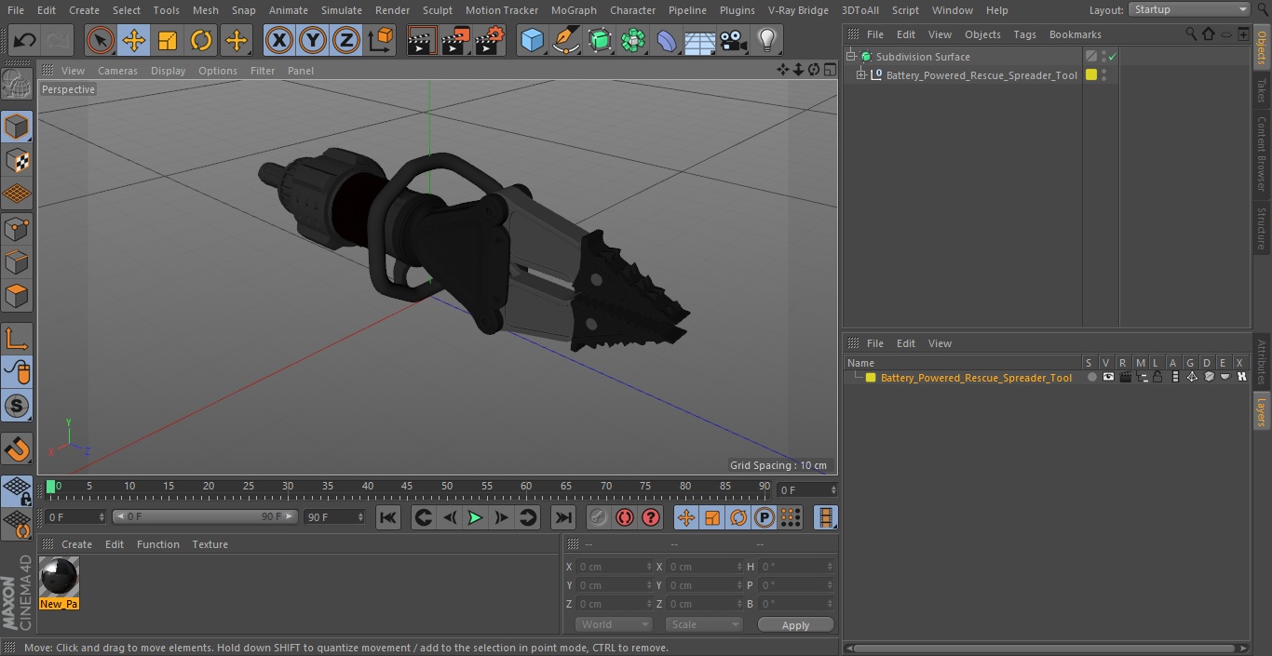Open the Pipeline menu

tap(687, 10)
